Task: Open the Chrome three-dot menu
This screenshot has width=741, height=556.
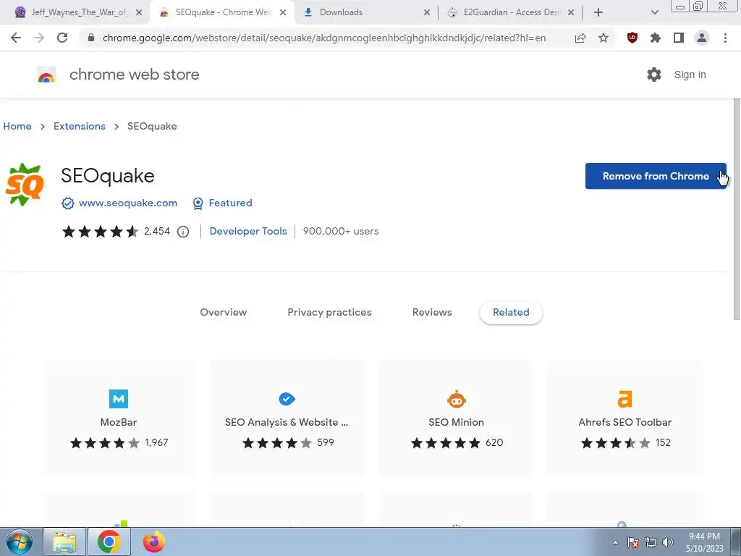Action: pos(725,38)
